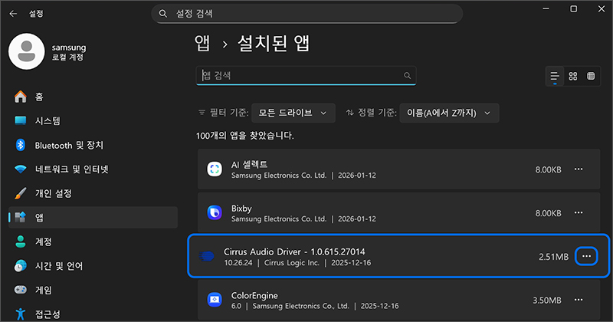The image size is (613, 322).
Task: Click the 3.50MB size value
Action: (x=547, y=301)
